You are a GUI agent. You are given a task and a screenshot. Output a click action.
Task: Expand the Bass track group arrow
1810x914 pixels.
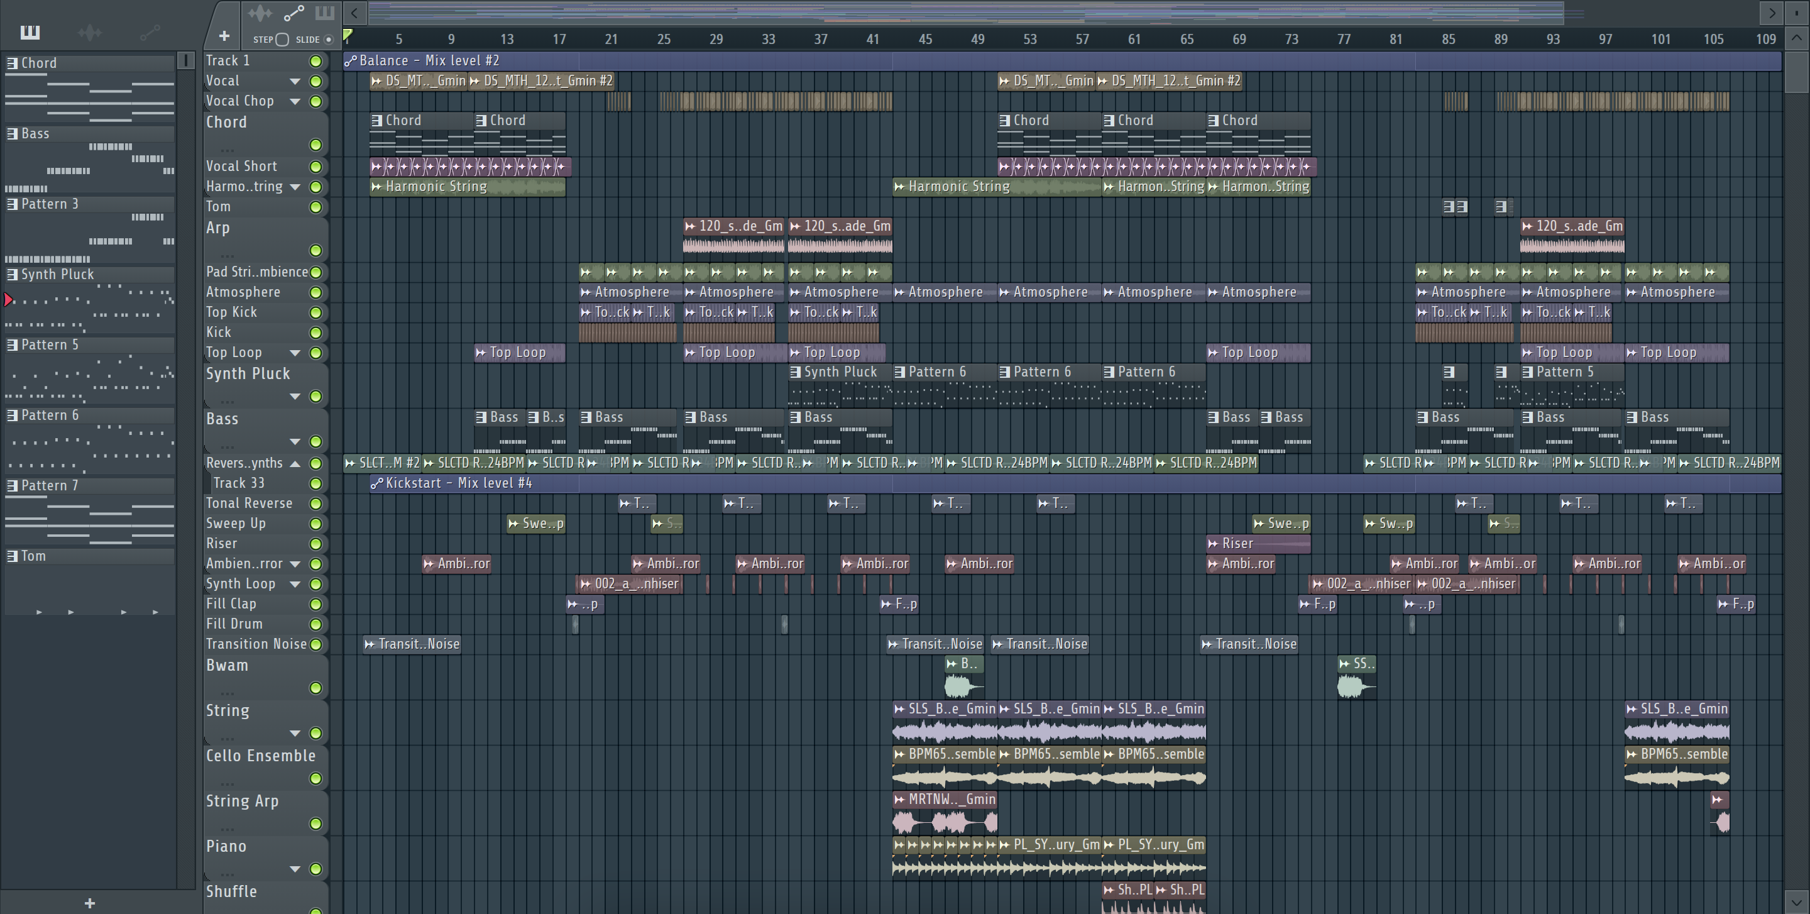pos(295,442)
